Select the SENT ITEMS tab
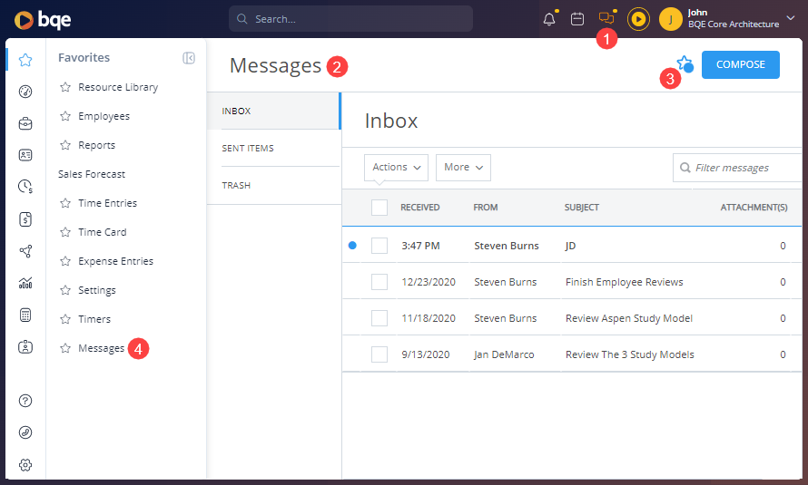This screenshot has height=485, width=808. pyautogui.click(x=273, y=148)
